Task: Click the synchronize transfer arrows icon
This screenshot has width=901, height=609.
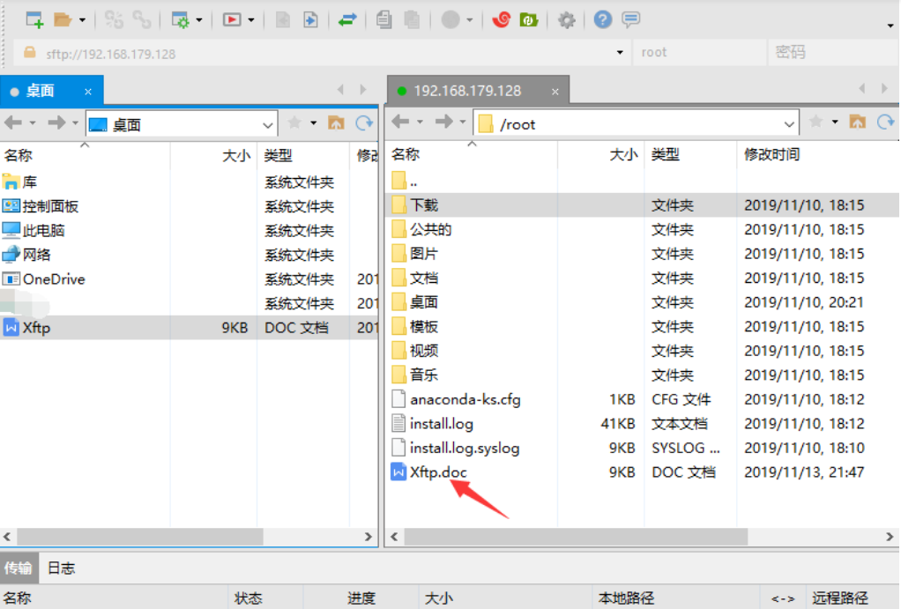Action: (347, 20)
